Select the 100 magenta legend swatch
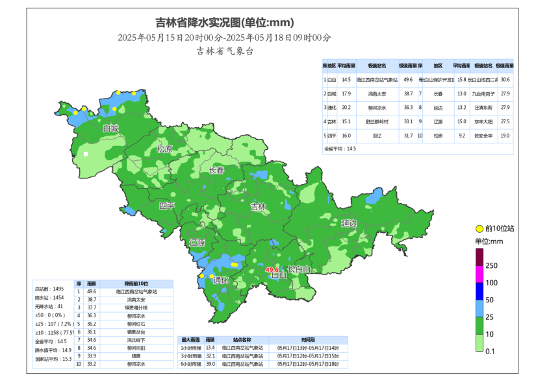This screenshot has height=386, width=549. (479, 274)
